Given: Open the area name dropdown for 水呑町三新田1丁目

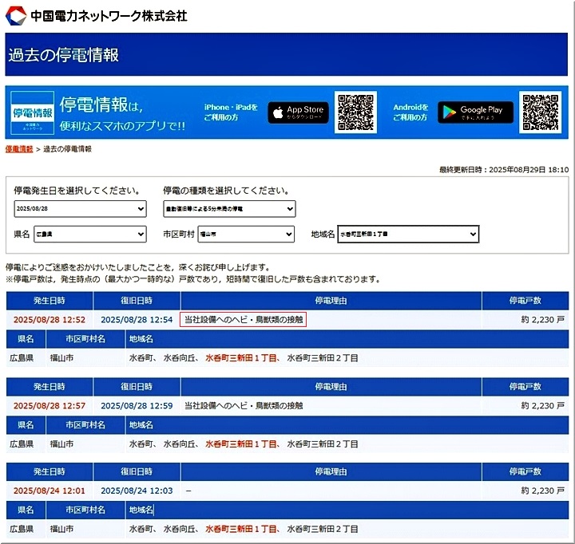Looking at the screenshot, I should click(408, 235).
